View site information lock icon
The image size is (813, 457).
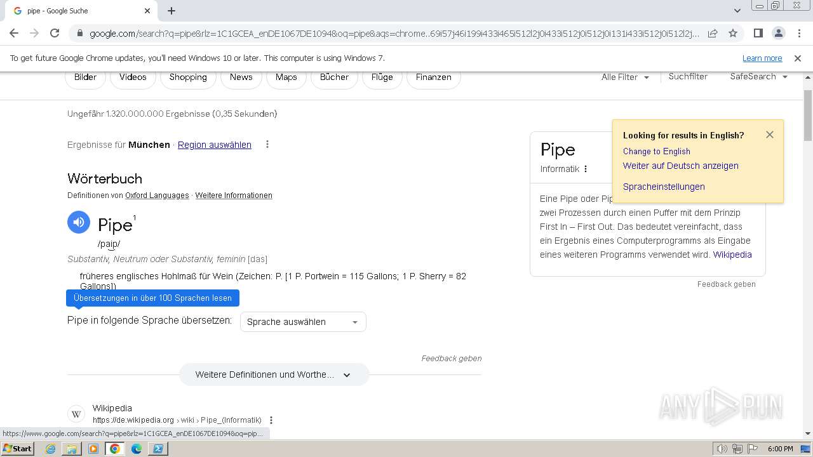tap(79, 33)
